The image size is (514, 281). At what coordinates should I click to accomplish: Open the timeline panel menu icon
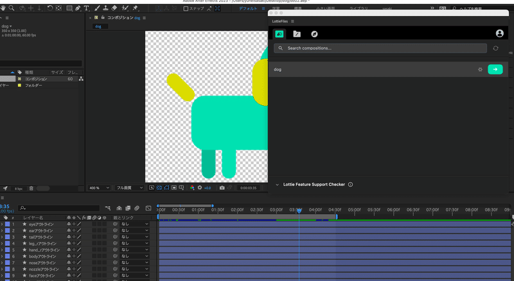coord(2,198)
